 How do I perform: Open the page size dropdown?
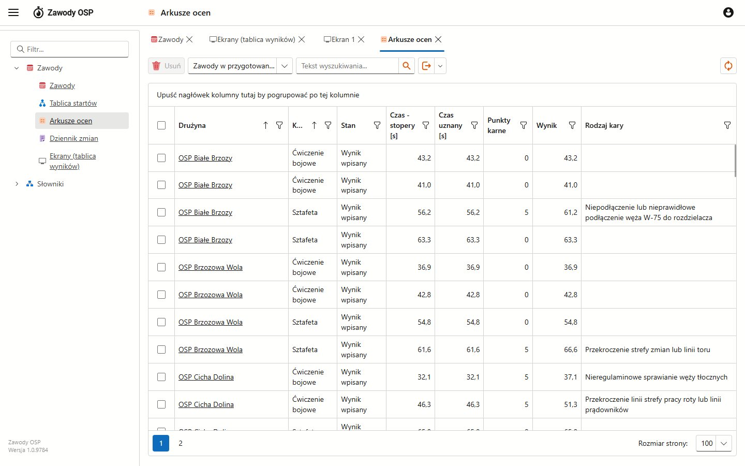(x=714, y=443)
